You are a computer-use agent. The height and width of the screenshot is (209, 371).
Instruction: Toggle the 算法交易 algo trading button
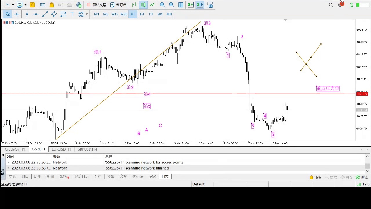coord(97,5)
